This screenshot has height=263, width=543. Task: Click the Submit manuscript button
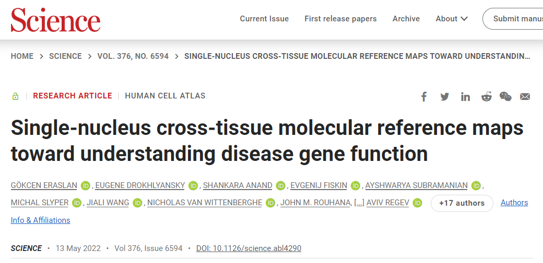[513, 19]
